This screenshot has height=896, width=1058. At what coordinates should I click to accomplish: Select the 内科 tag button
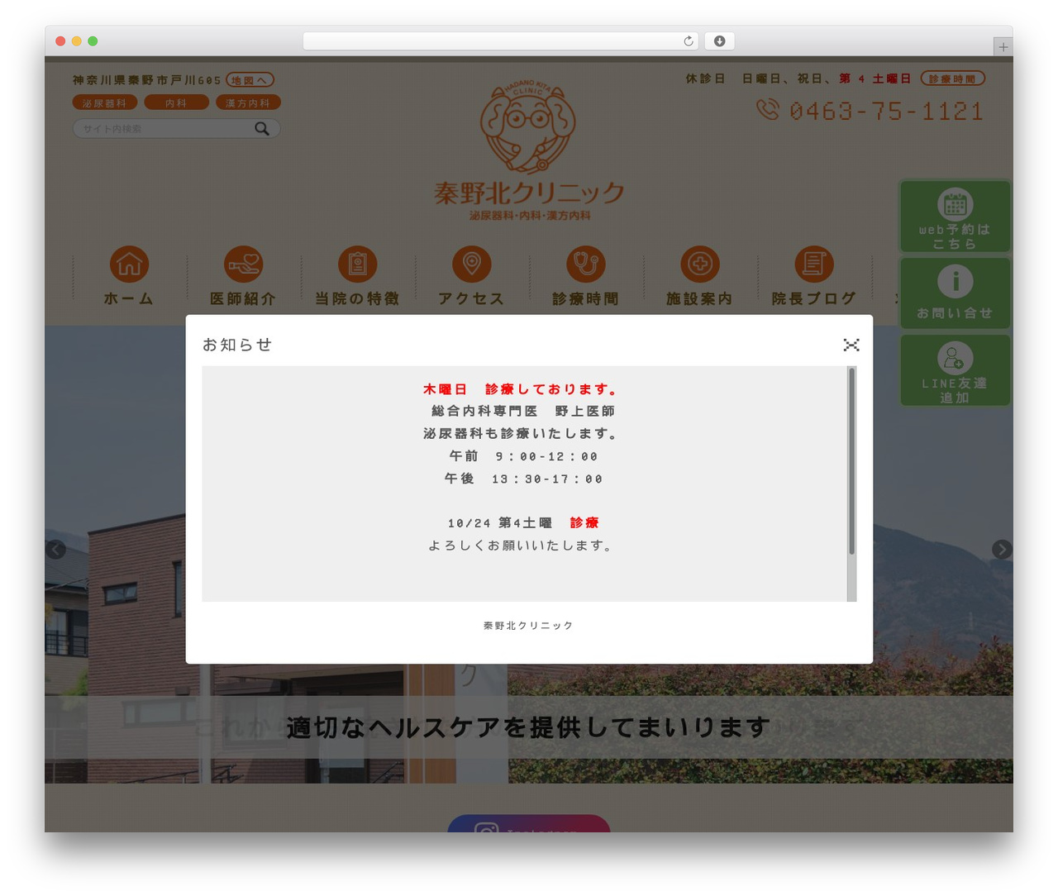click(176, 102)
